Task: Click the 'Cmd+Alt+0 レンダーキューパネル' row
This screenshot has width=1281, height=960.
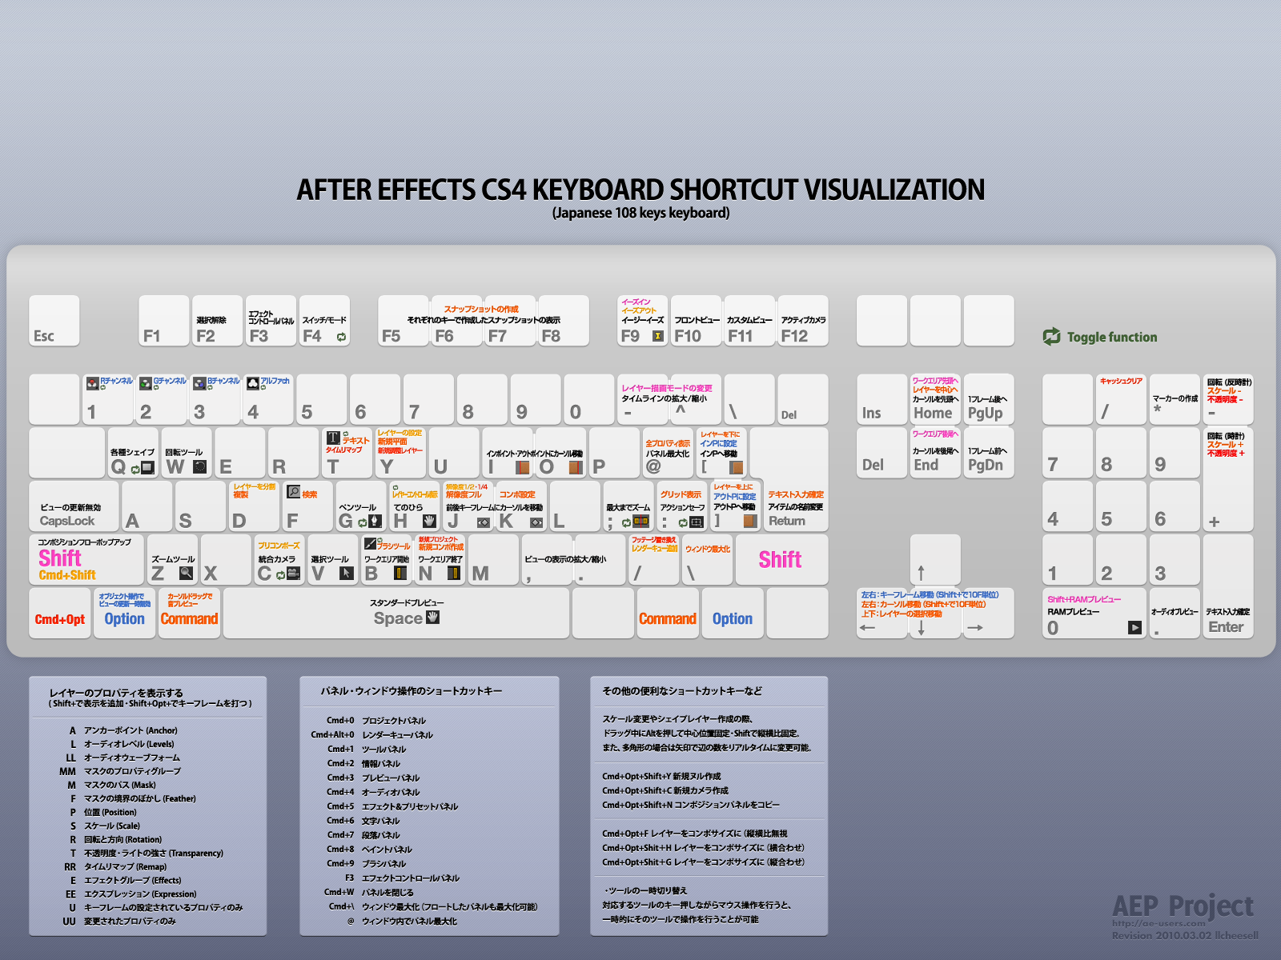Action: [x=372, y=735]
